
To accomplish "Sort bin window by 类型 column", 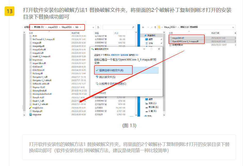I will 97,33.
